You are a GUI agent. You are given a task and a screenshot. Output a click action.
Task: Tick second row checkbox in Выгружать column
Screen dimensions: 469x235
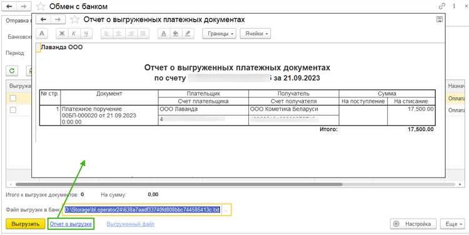[x=13, y=110]
